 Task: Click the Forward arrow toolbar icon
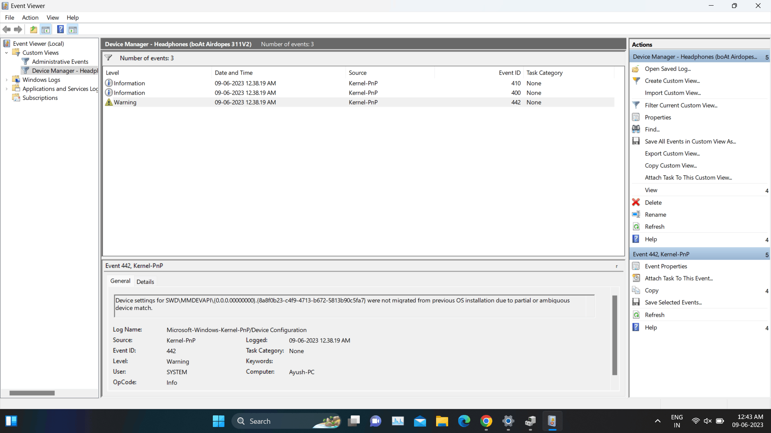pyautogui.click(x=18, y=29)
